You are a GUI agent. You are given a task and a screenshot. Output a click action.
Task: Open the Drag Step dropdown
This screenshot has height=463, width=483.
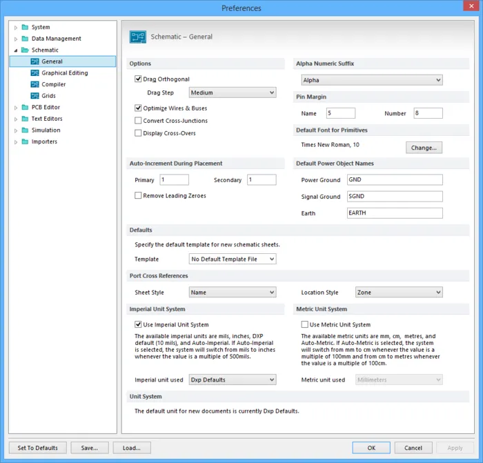233,92
